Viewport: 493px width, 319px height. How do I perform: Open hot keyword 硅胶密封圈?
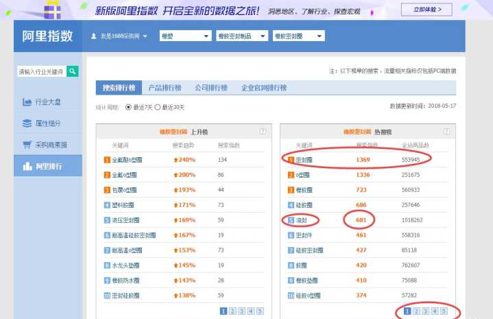click(x=310, y=250)
